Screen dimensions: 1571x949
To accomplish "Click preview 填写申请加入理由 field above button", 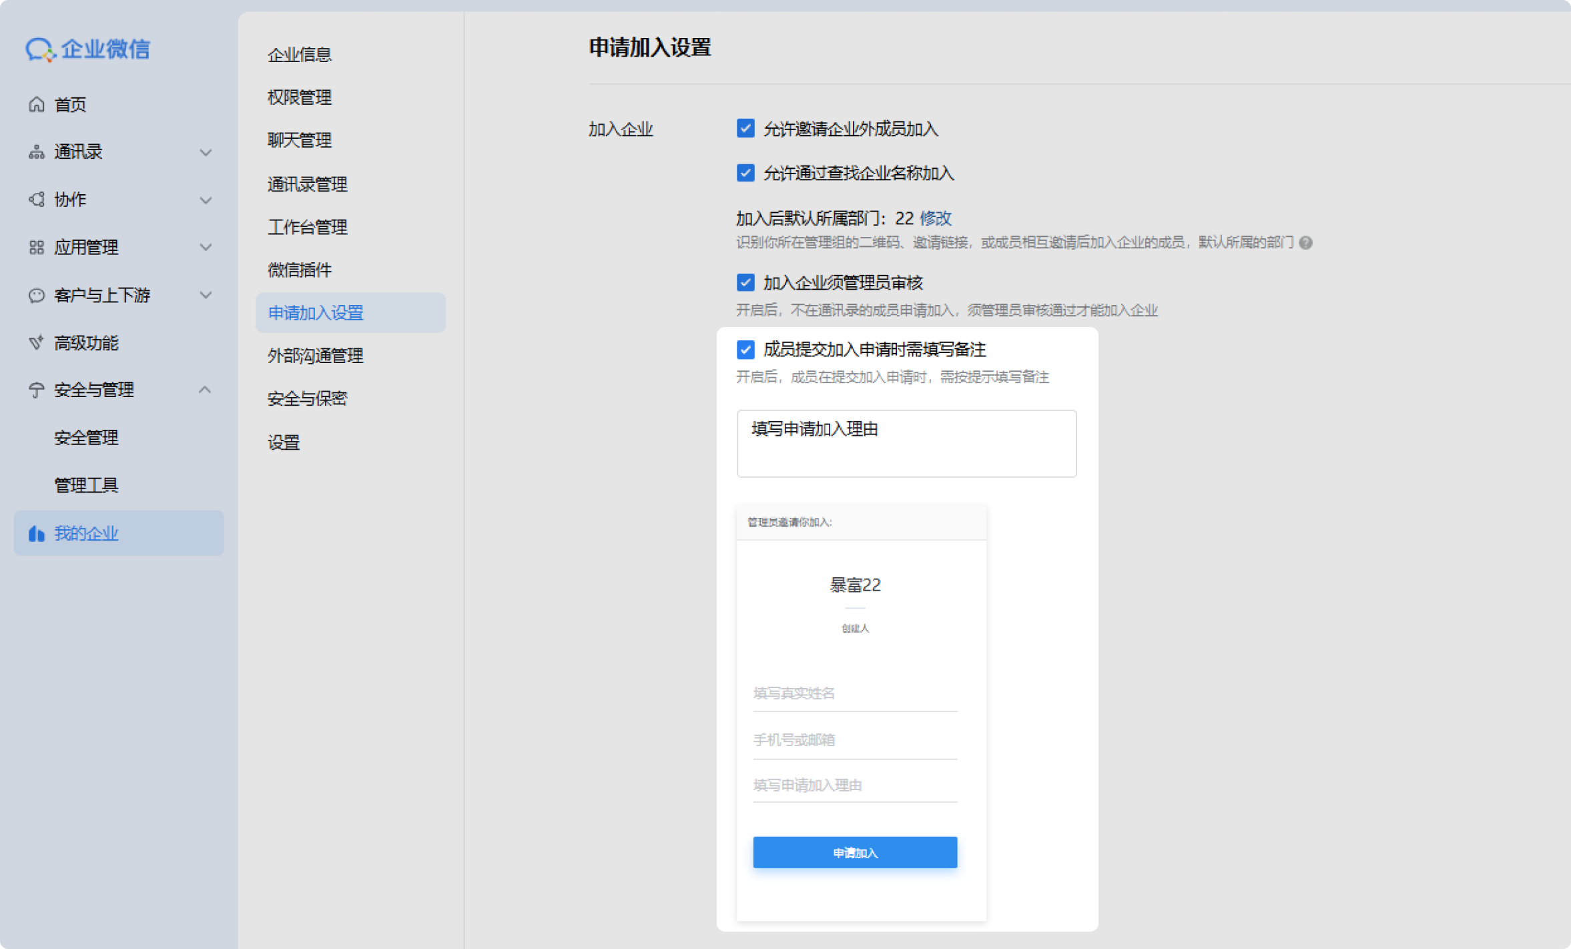I will click(x=855, y=785).
